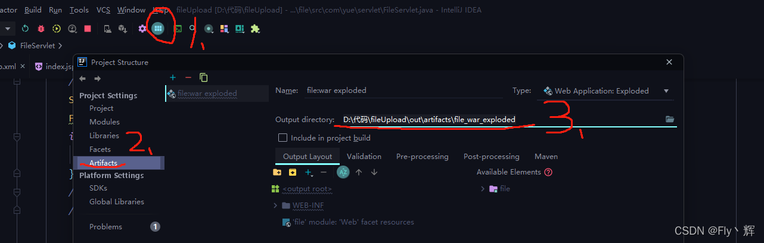Open the Window menu
The height and width of the screenshot is (243, 764).
pyautogui.click(x=131, y=10)
